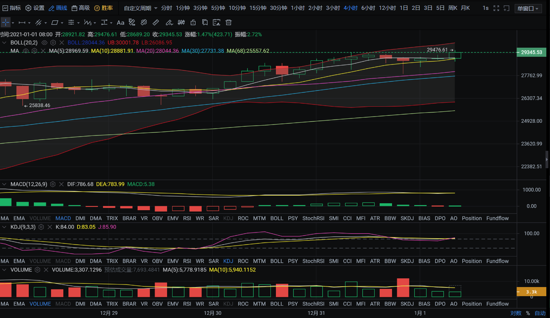The height and width of the screenshot is (318, 550).
Task: Remove the MACD indicator with X
Action: point(61,184)
